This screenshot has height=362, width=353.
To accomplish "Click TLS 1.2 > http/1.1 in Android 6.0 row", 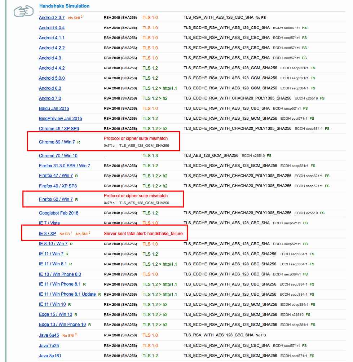I will [160, 88].
